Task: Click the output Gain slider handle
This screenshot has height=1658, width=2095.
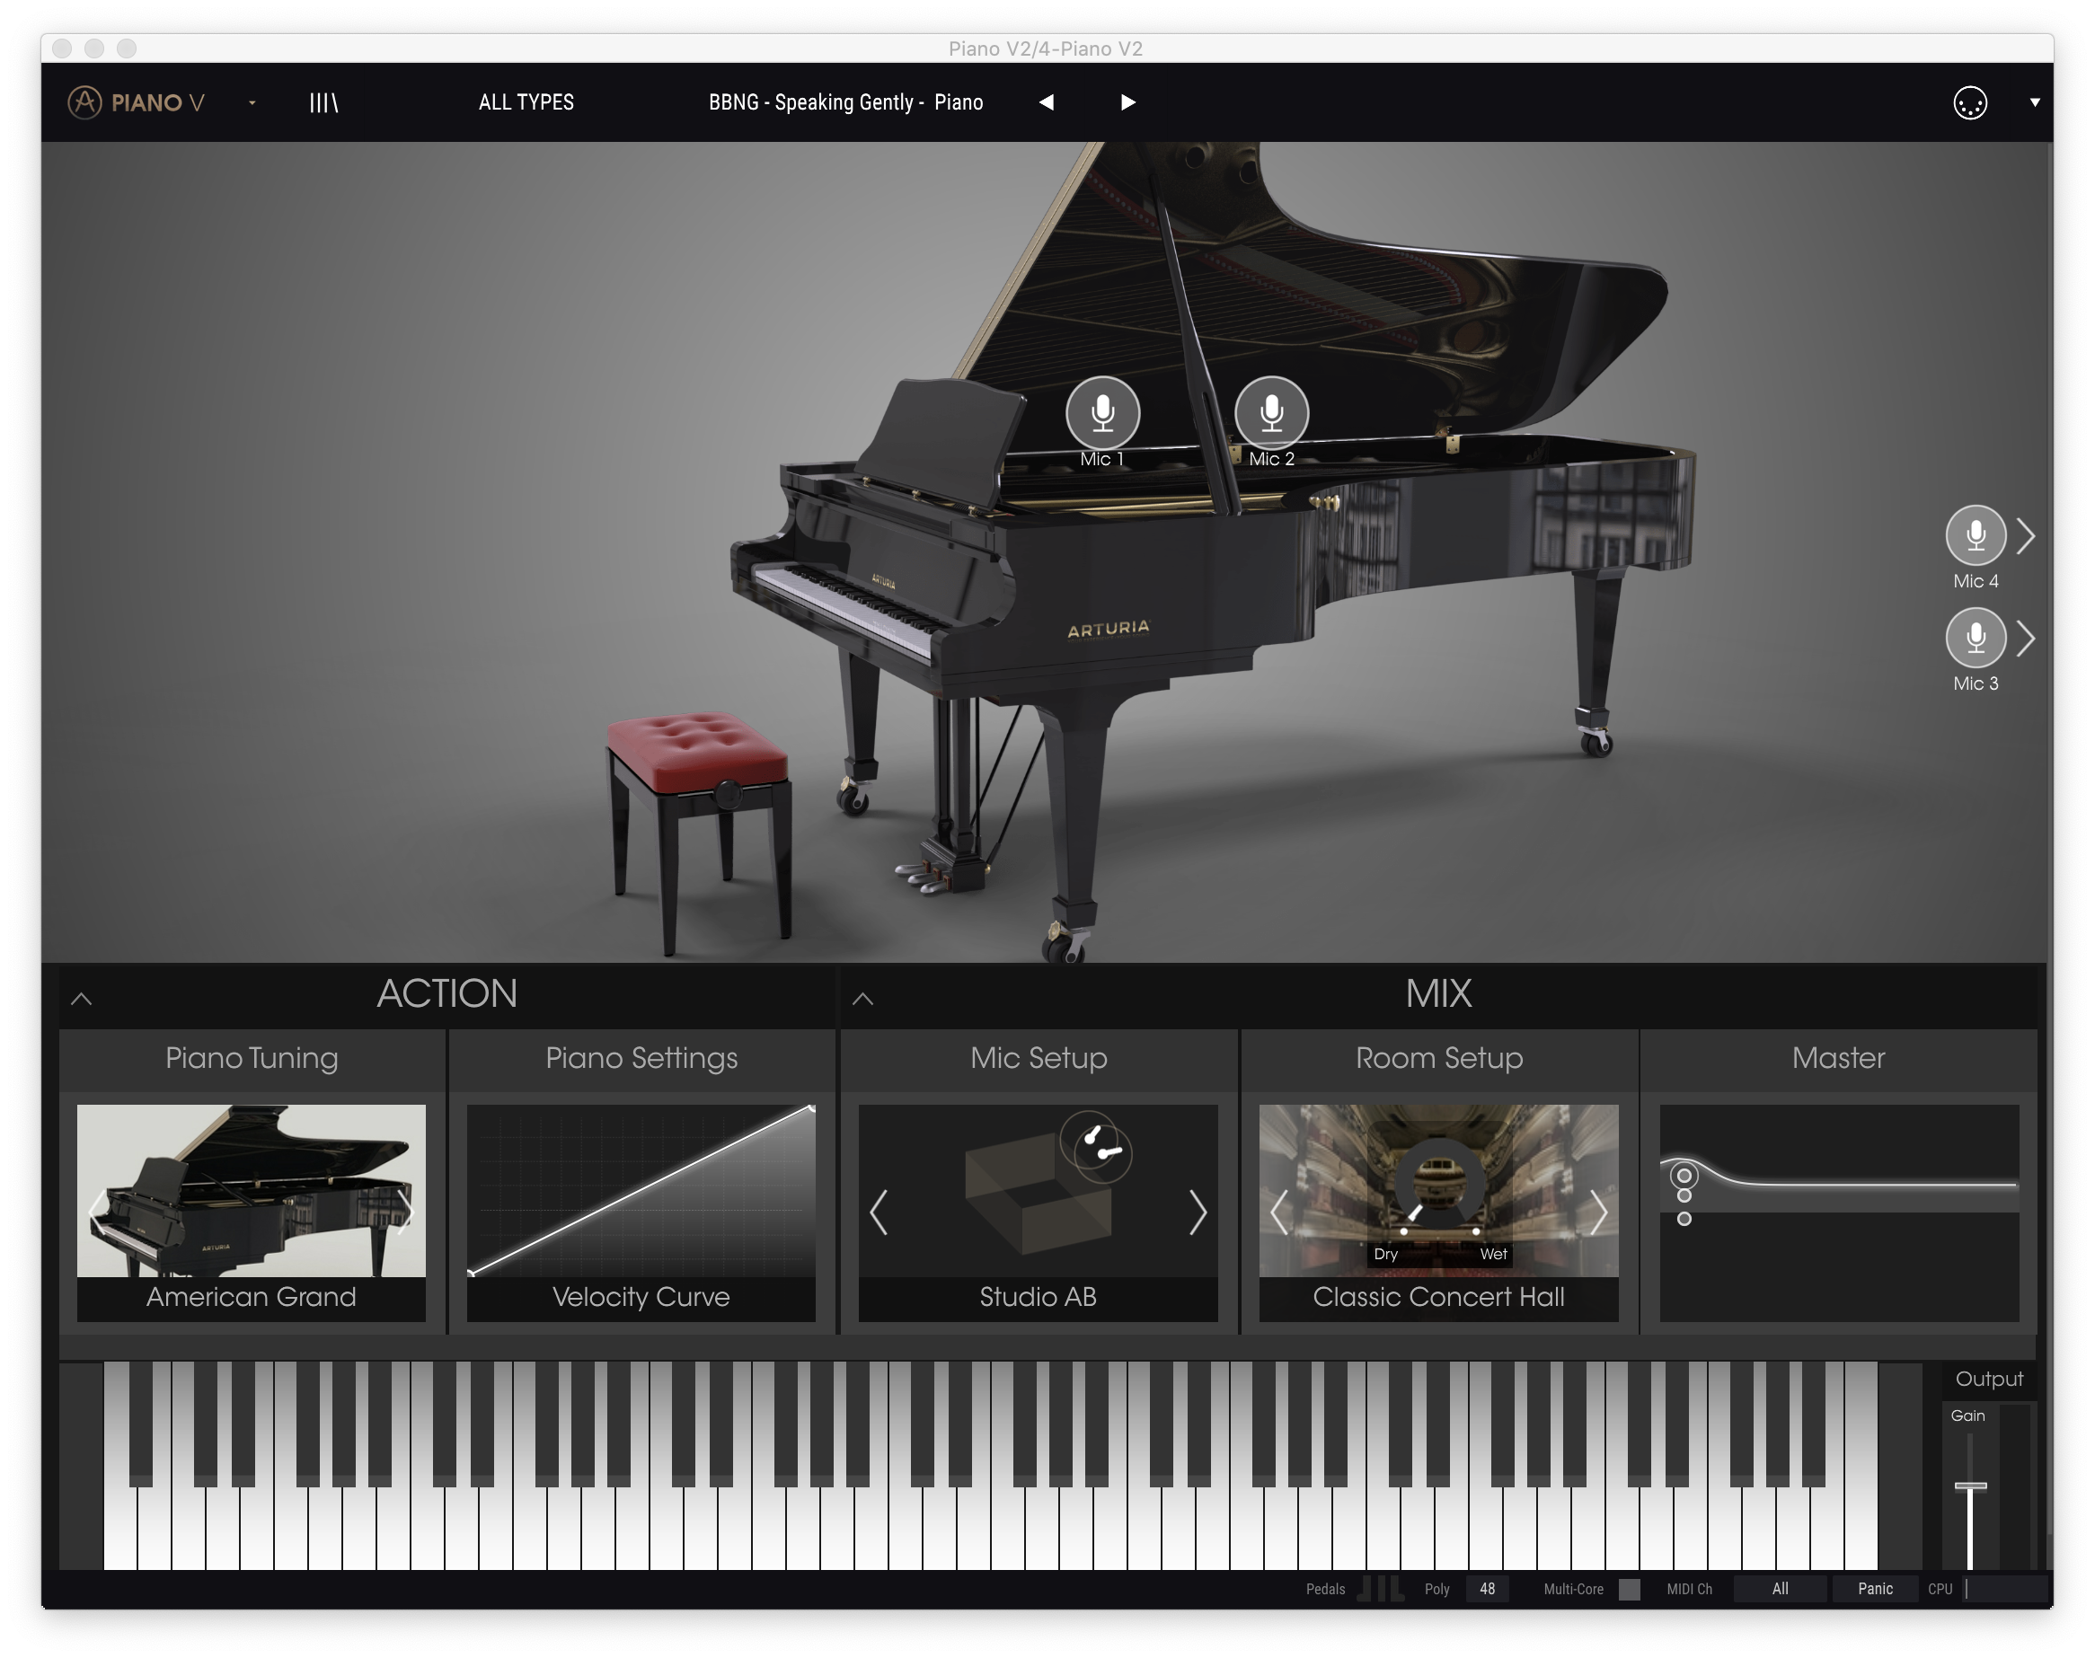Action: (x=1970, y=1486)
